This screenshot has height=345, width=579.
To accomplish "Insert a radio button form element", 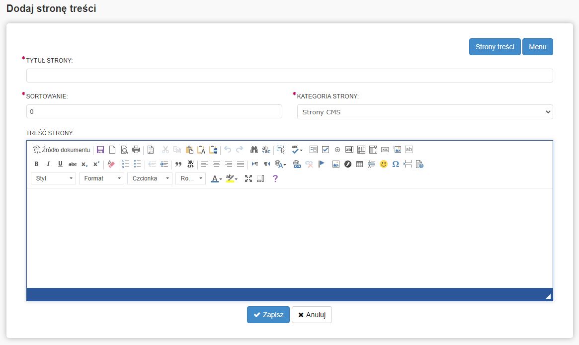I will pyautogui.click(x=337, y=150).
